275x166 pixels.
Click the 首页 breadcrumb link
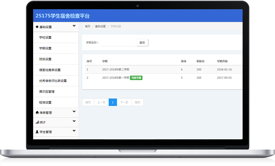pos(87,26)
